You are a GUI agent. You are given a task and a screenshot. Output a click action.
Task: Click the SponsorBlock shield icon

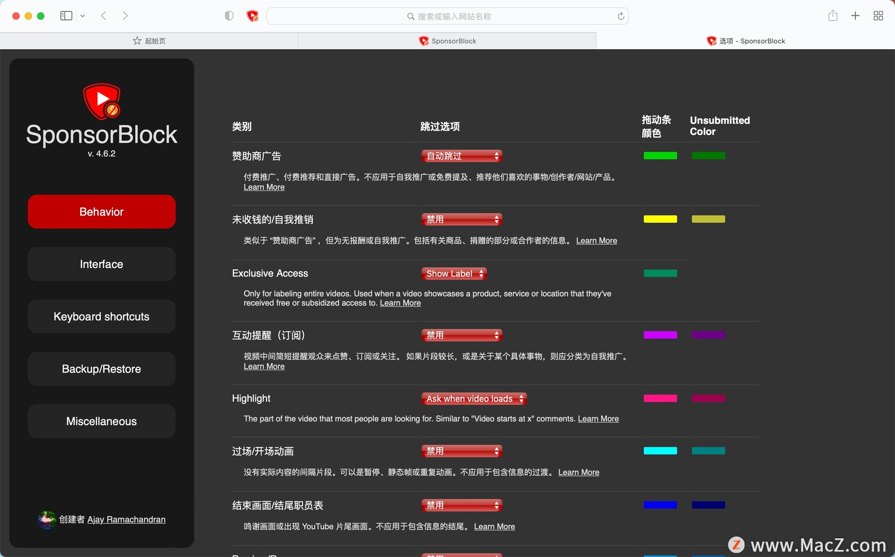click(253, 15)
